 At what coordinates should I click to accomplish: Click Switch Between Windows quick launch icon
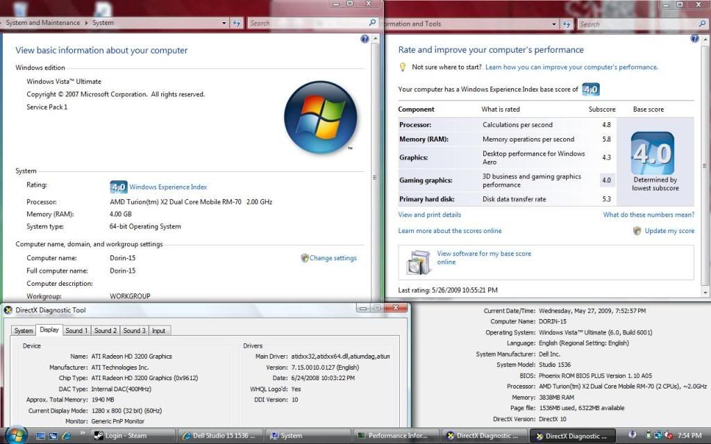point(53,436)
